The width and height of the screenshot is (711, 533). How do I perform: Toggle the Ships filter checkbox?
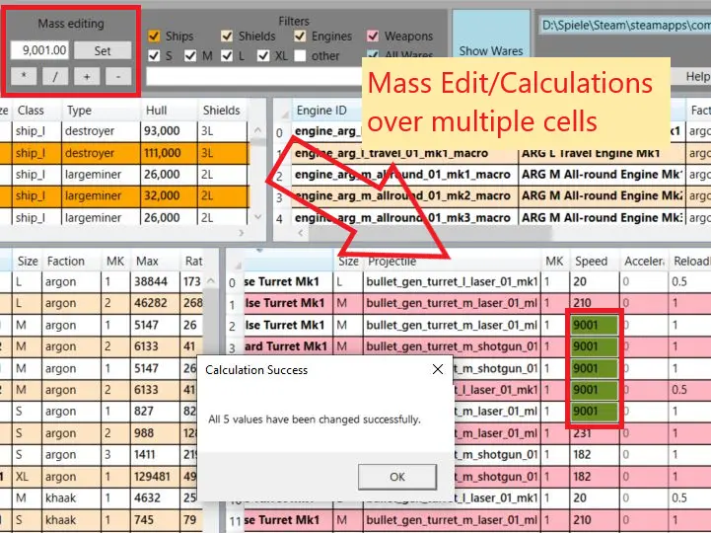pyautogui.click(x=154, y=36)
